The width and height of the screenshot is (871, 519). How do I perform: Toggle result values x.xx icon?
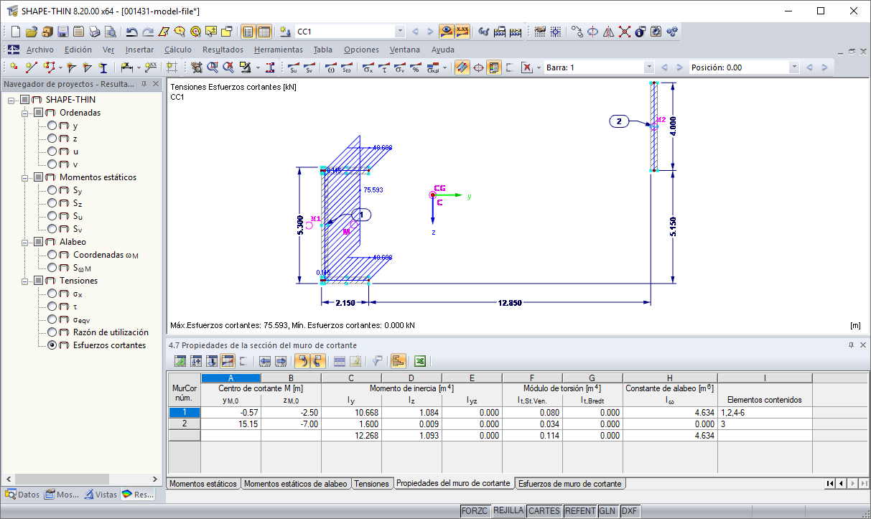tap(463, 32)
